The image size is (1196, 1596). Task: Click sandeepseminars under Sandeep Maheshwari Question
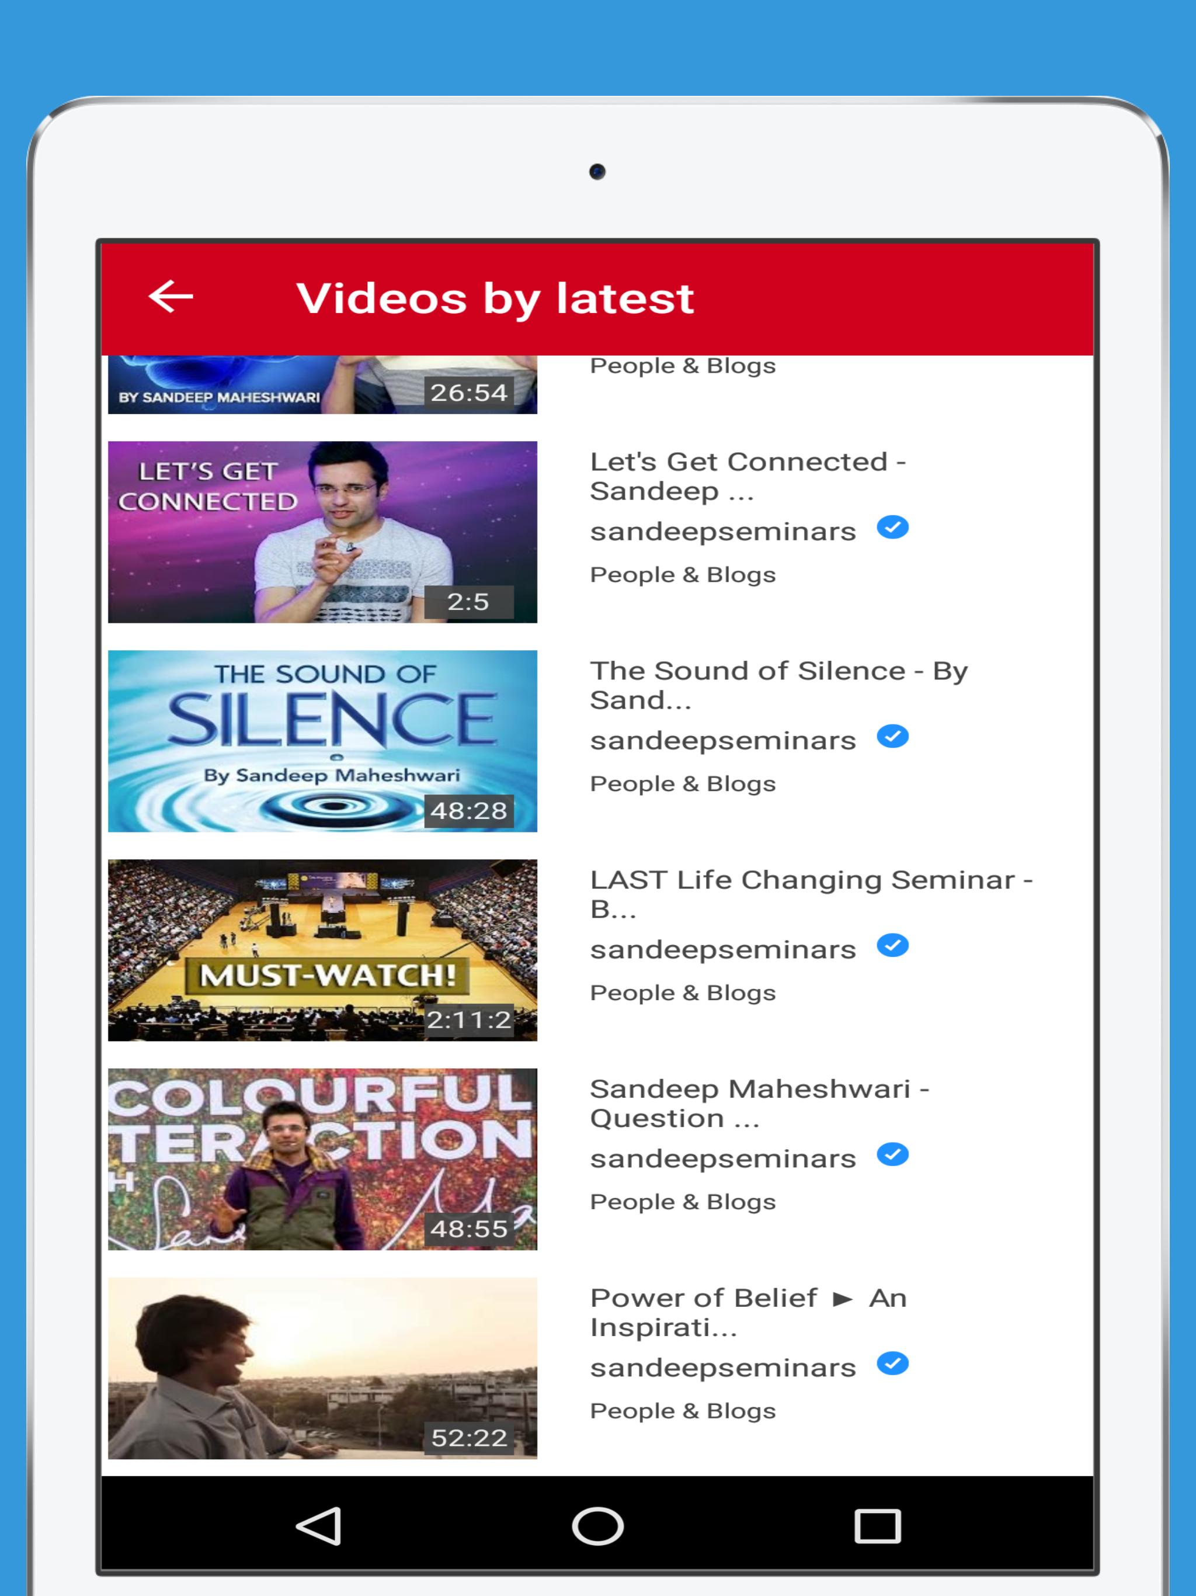[723, 1159]
